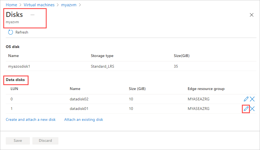Screen dimensions: 260x150
Task: Click the Name header in OS disk table
Action: coord(13,56)
